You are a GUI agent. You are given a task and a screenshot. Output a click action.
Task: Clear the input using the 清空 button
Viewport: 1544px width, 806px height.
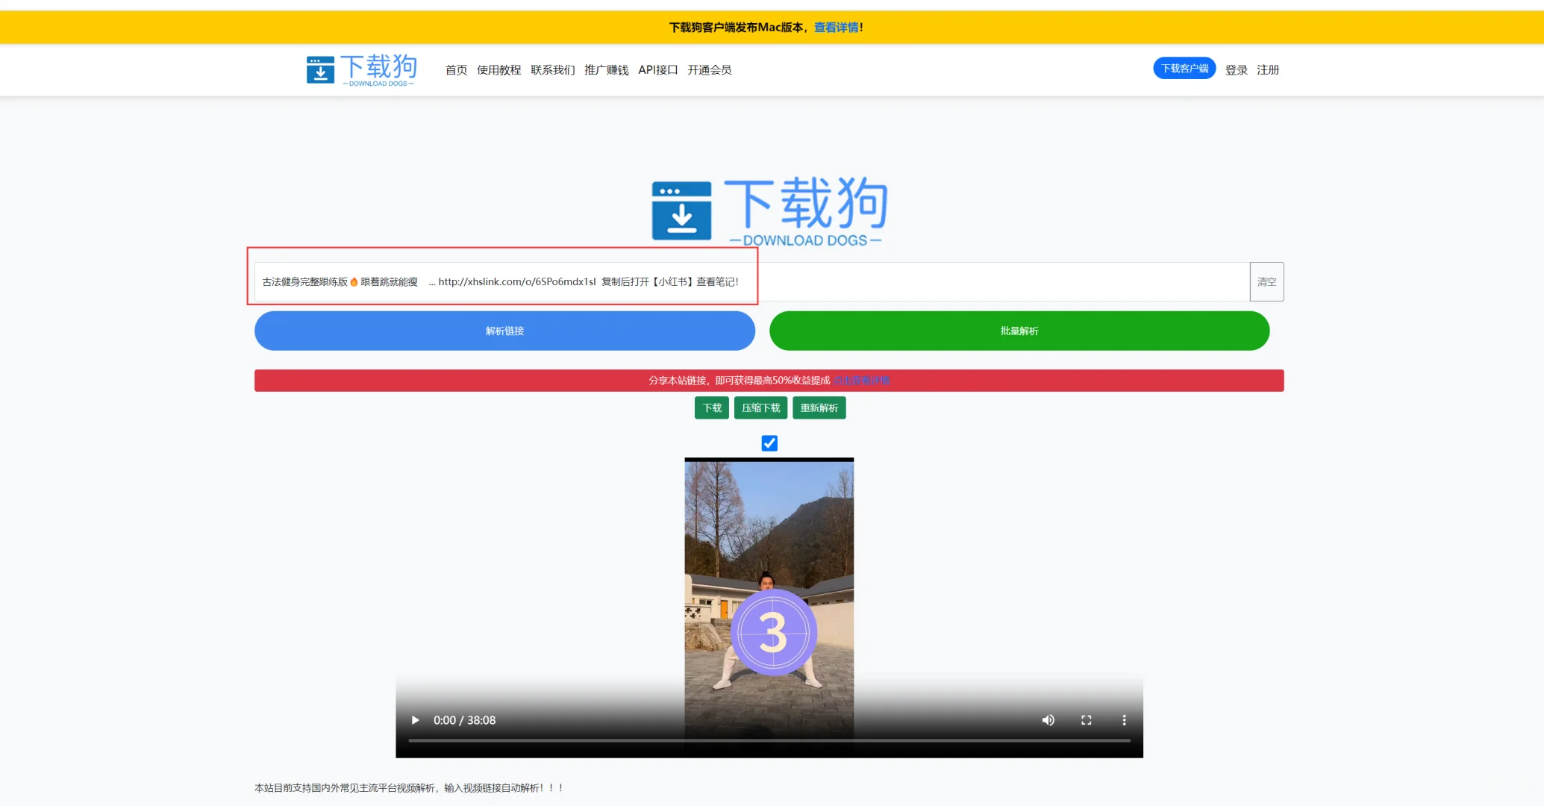[1266, 281]
